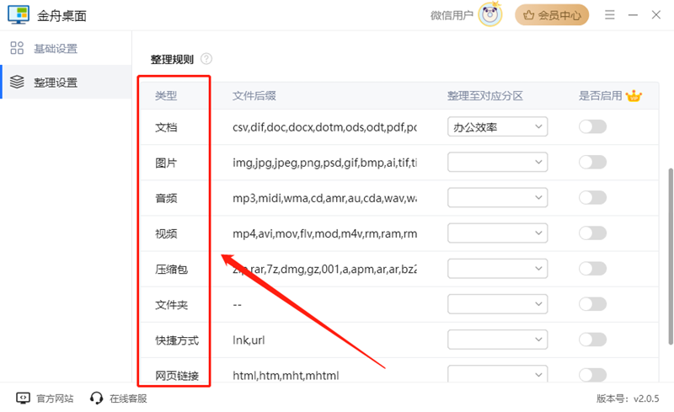The width and height of the screenshot is (674, 412).
Task: Click the 压缩包 type cell
Action: pos(172,270)
